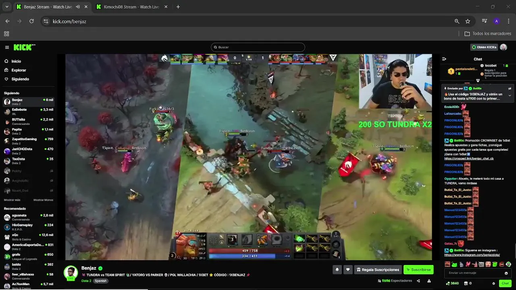Click the green Suscribirse button
The image size is (516, 290).
coord(418,270)
